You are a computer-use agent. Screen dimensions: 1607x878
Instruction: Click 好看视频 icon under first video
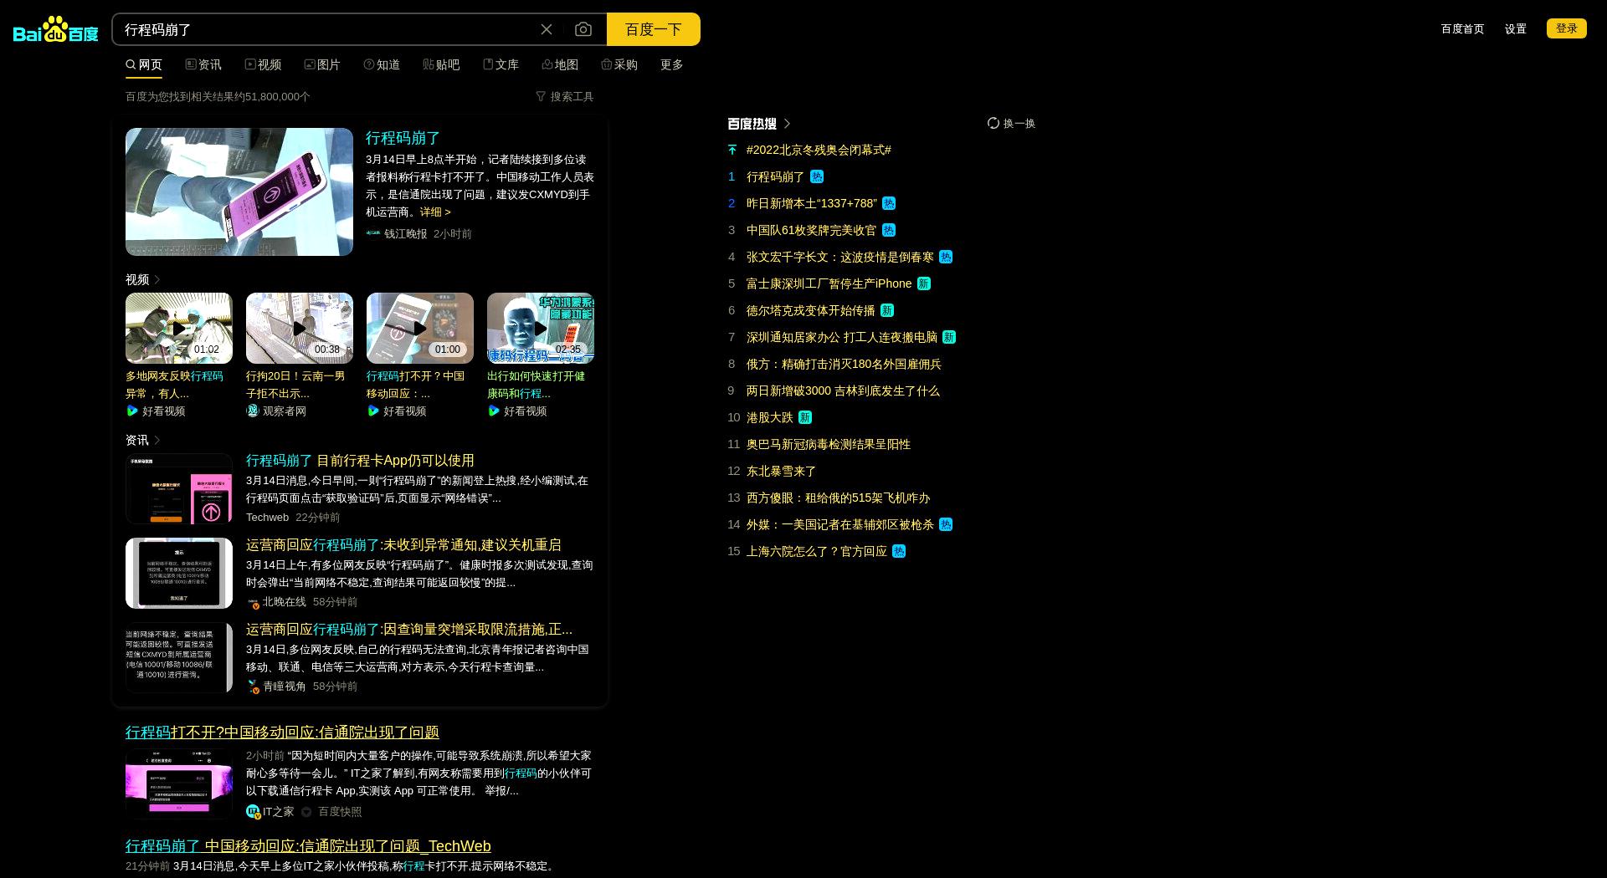132,411
